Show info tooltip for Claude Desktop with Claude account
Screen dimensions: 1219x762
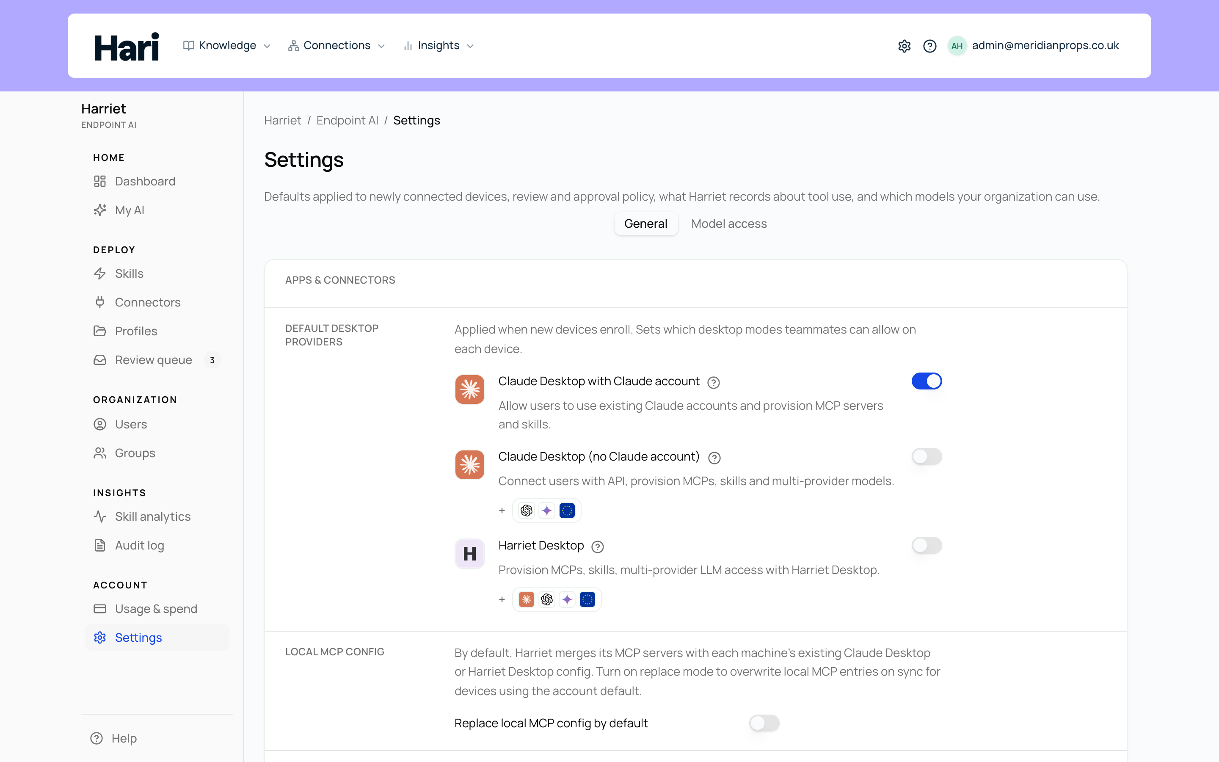713,383
